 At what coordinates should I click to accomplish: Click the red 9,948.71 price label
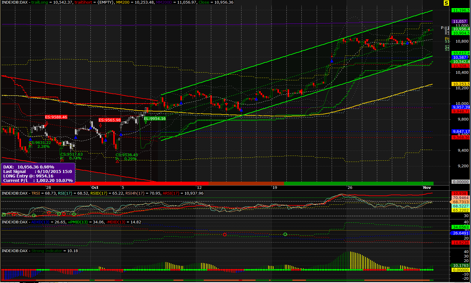[x=461, y=111]
